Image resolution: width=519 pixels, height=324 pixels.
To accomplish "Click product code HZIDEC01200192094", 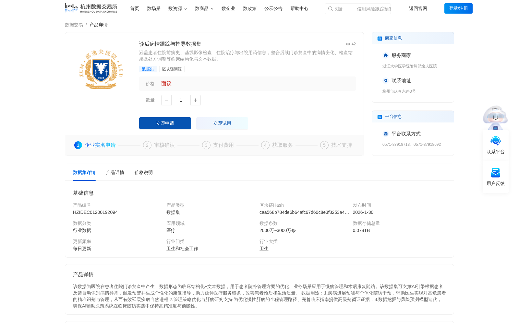I will [95, 213].
